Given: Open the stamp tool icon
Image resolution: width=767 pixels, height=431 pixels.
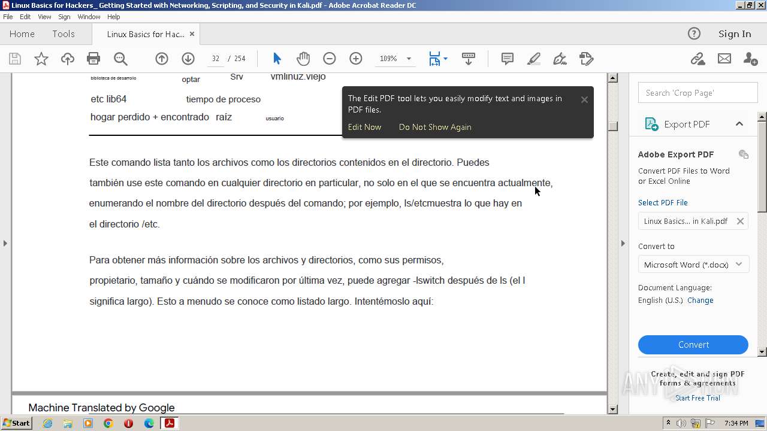Looking at the screenshot, I should [587, 59].
